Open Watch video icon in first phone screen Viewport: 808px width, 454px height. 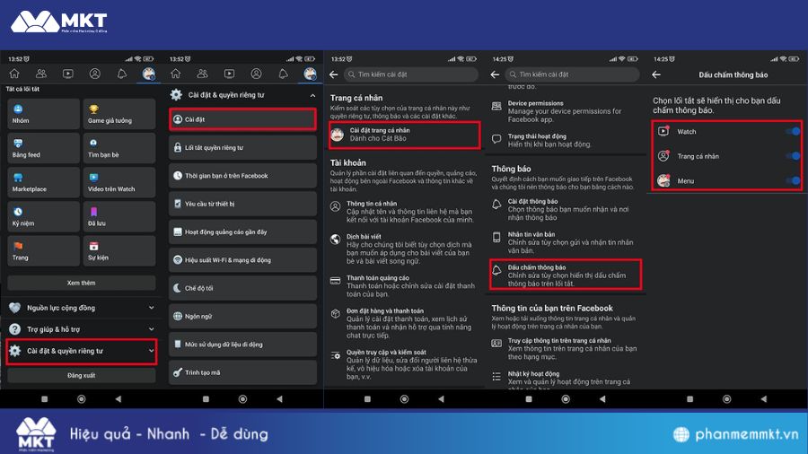pyautogui.click(x=68, y=74)
